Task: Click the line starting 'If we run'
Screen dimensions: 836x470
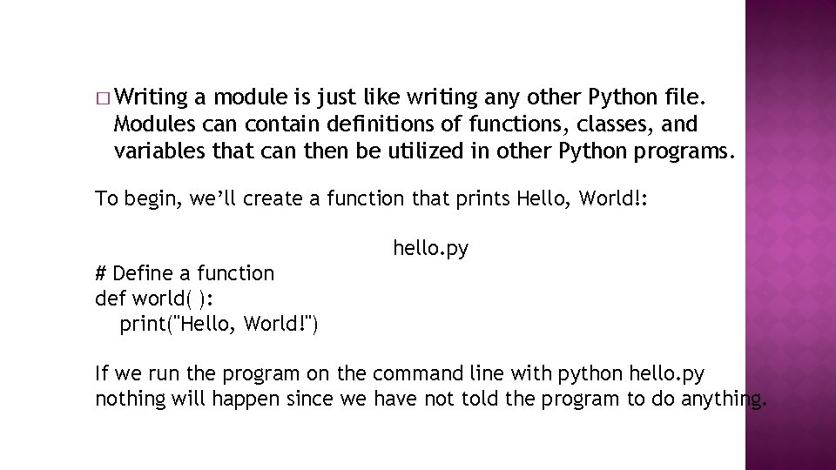Action: 400,374
